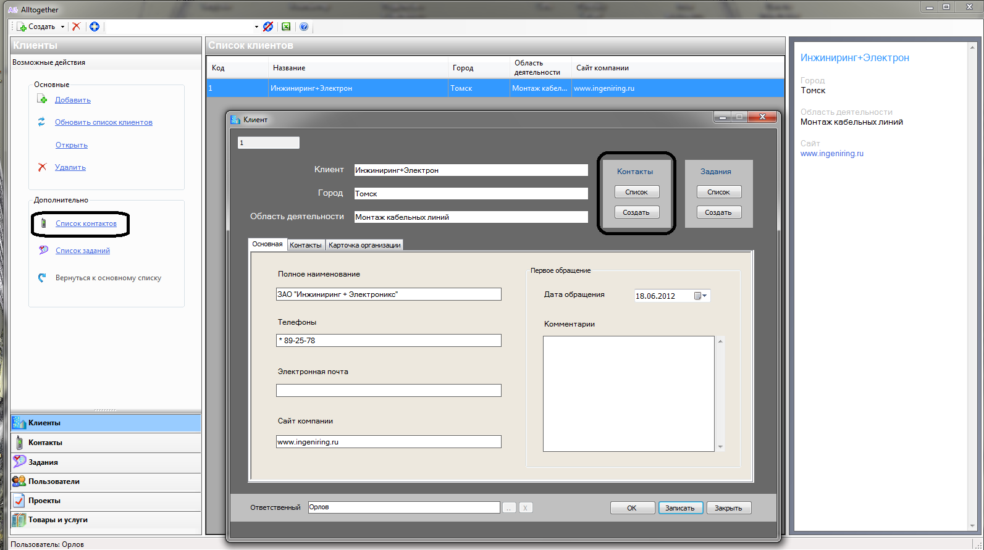984x550 pixels.
Task: Click the return arrow icon beside Вернуться
Action: [x=42, y=278]
